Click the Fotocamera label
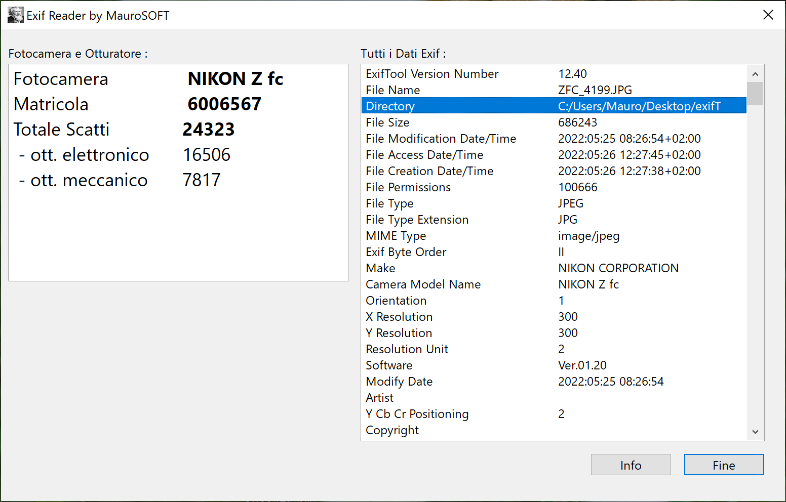 [61, 79]
